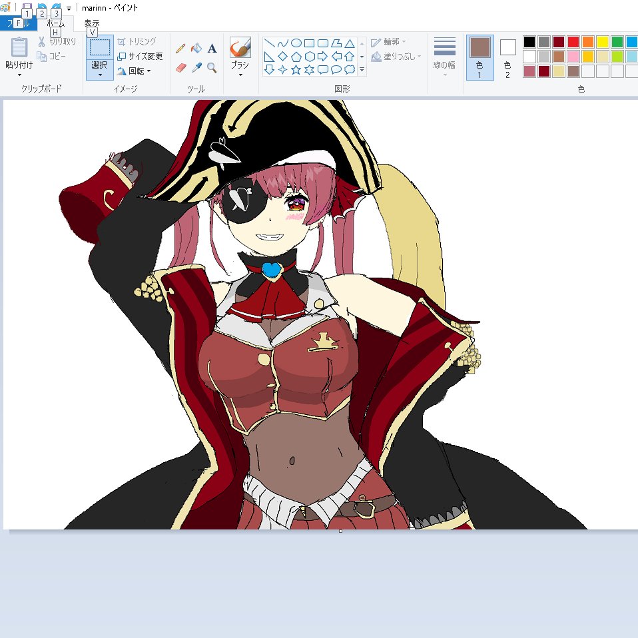Pick the red color swatch

click(x=573, y=42)
